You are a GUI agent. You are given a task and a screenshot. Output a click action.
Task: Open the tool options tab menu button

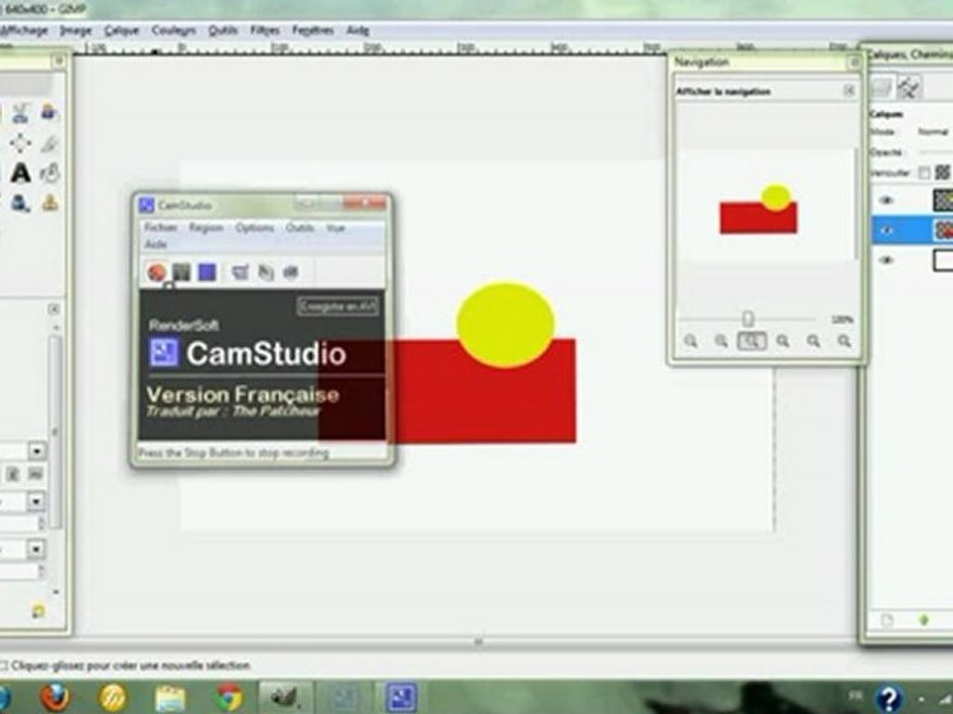click(53, 309)
